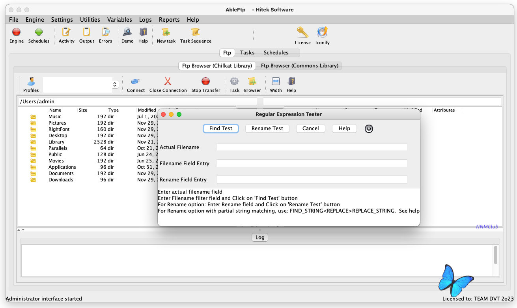Screen dimensions: 517x308
Task: Click the Log panel vertical scrollbar
Action: click(496, 261)
